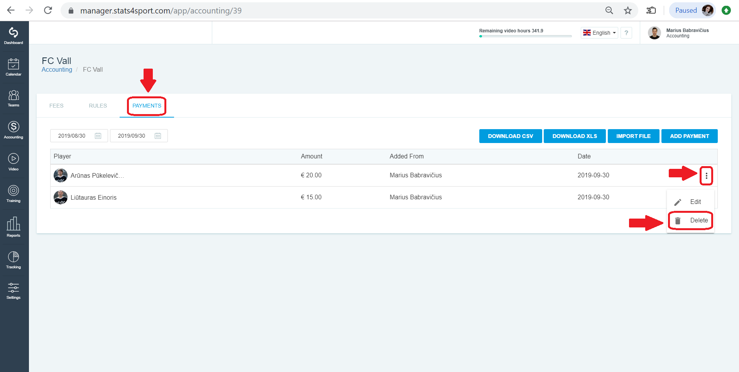Go to Teams in the sidebar
This screenshot has width=739, height=372.
14,98
